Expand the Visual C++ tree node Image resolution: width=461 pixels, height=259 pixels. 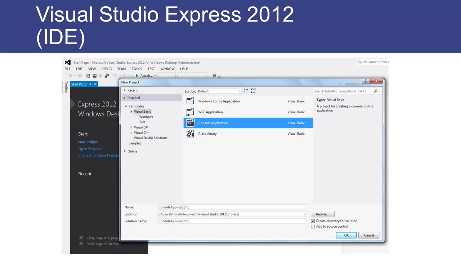[131, 133]
